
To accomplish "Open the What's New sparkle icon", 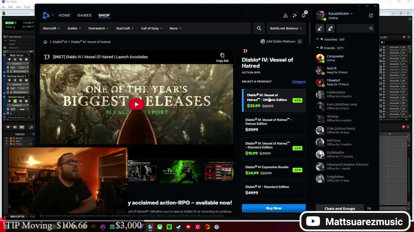I will [295, 15].
